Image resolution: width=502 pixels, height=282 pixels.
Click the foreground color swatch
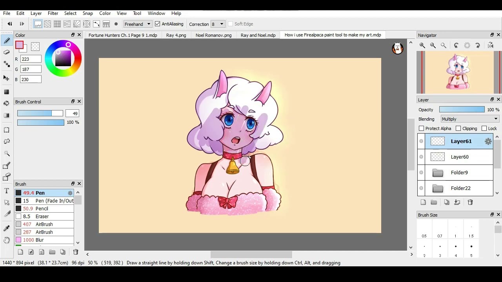(19, 45)
